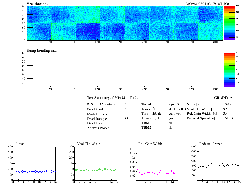This screenshot has width=250, height=187.
Task: Open the Vcal Thr. Width plot
Action: click(x=95, y=163)
